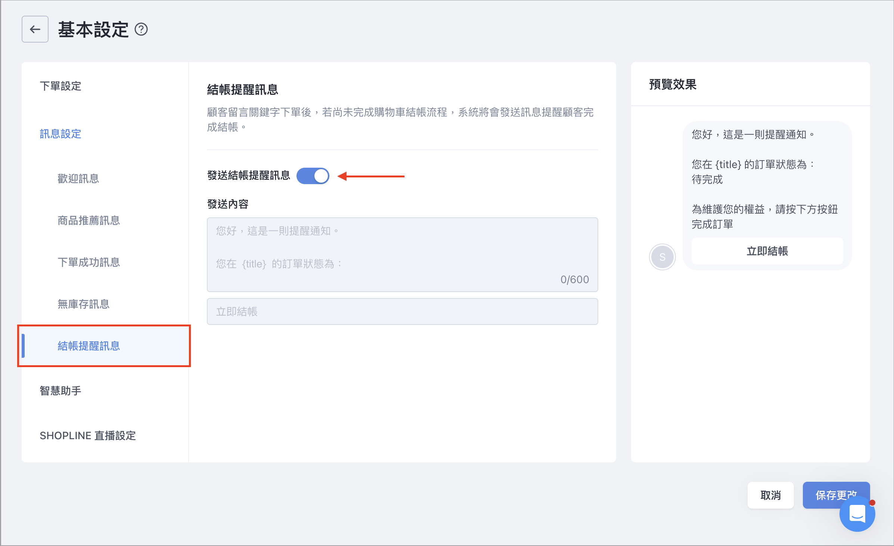Click the 發送內容 label

[x=228, y=204]
